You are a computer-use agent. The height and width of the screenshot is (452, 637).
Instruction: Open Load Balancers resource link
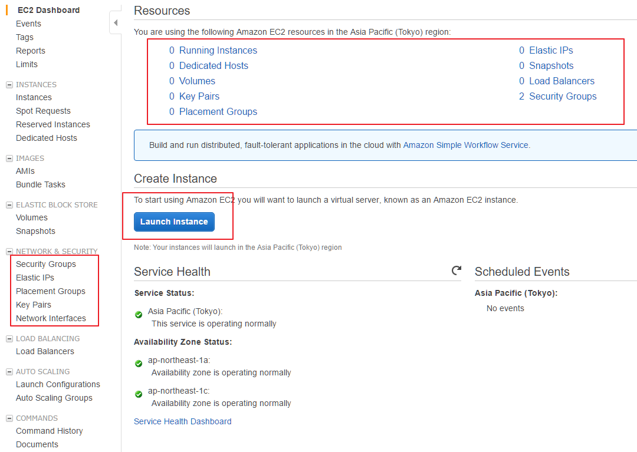coord(562,81)
